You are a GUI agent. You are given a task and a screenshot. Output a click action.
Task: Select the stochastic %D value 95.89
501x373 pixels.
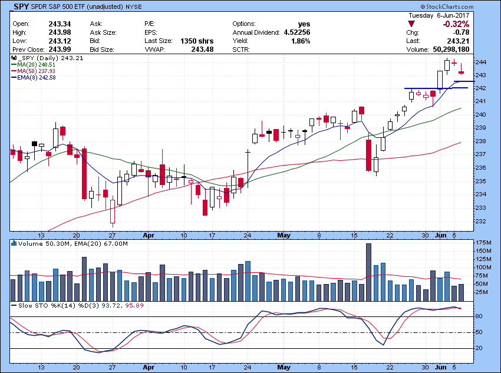tap(134, 306)
